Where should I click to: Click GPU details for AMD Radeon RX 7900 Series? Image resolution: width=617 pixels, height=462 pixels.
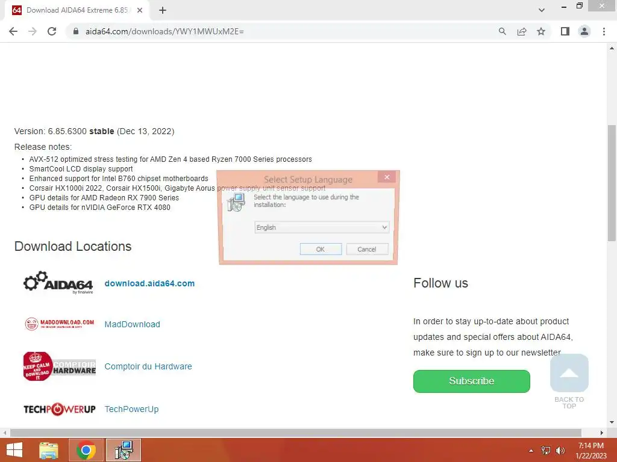[x=104, y=197]
